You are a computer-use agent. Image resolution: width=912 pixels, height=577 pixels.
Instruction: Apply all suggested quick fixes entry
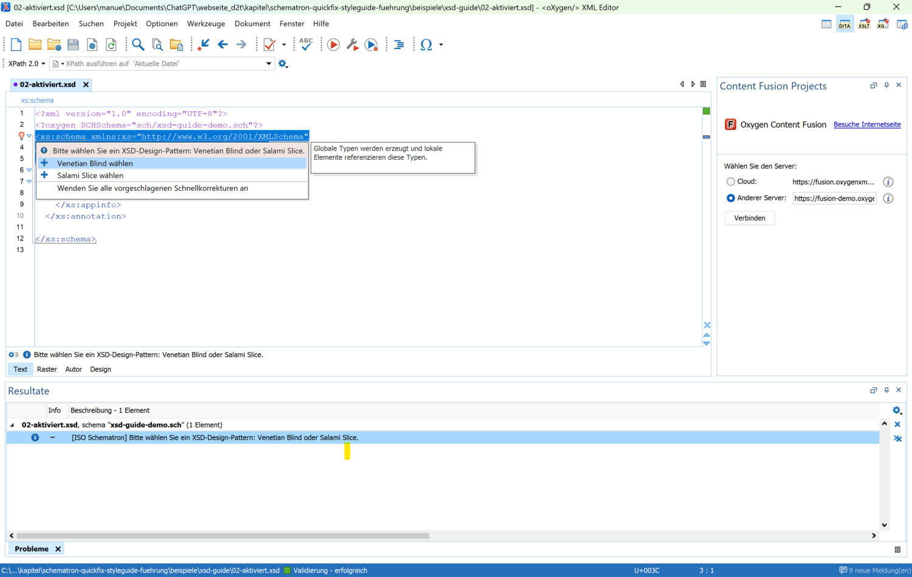point(172,188)
